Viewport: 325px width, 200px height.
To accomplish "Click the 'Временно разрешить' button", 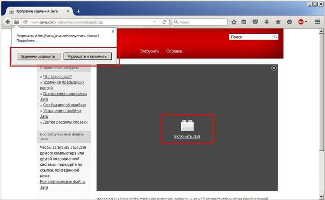I will click(38, 56).
